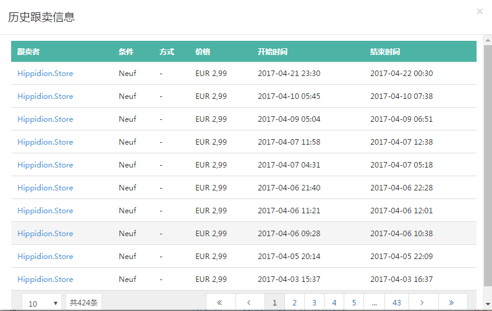Click EUR 2,99 price in 2017-04-03 row
This screenshot has width=492, height=311.
[x=211, y=279]
